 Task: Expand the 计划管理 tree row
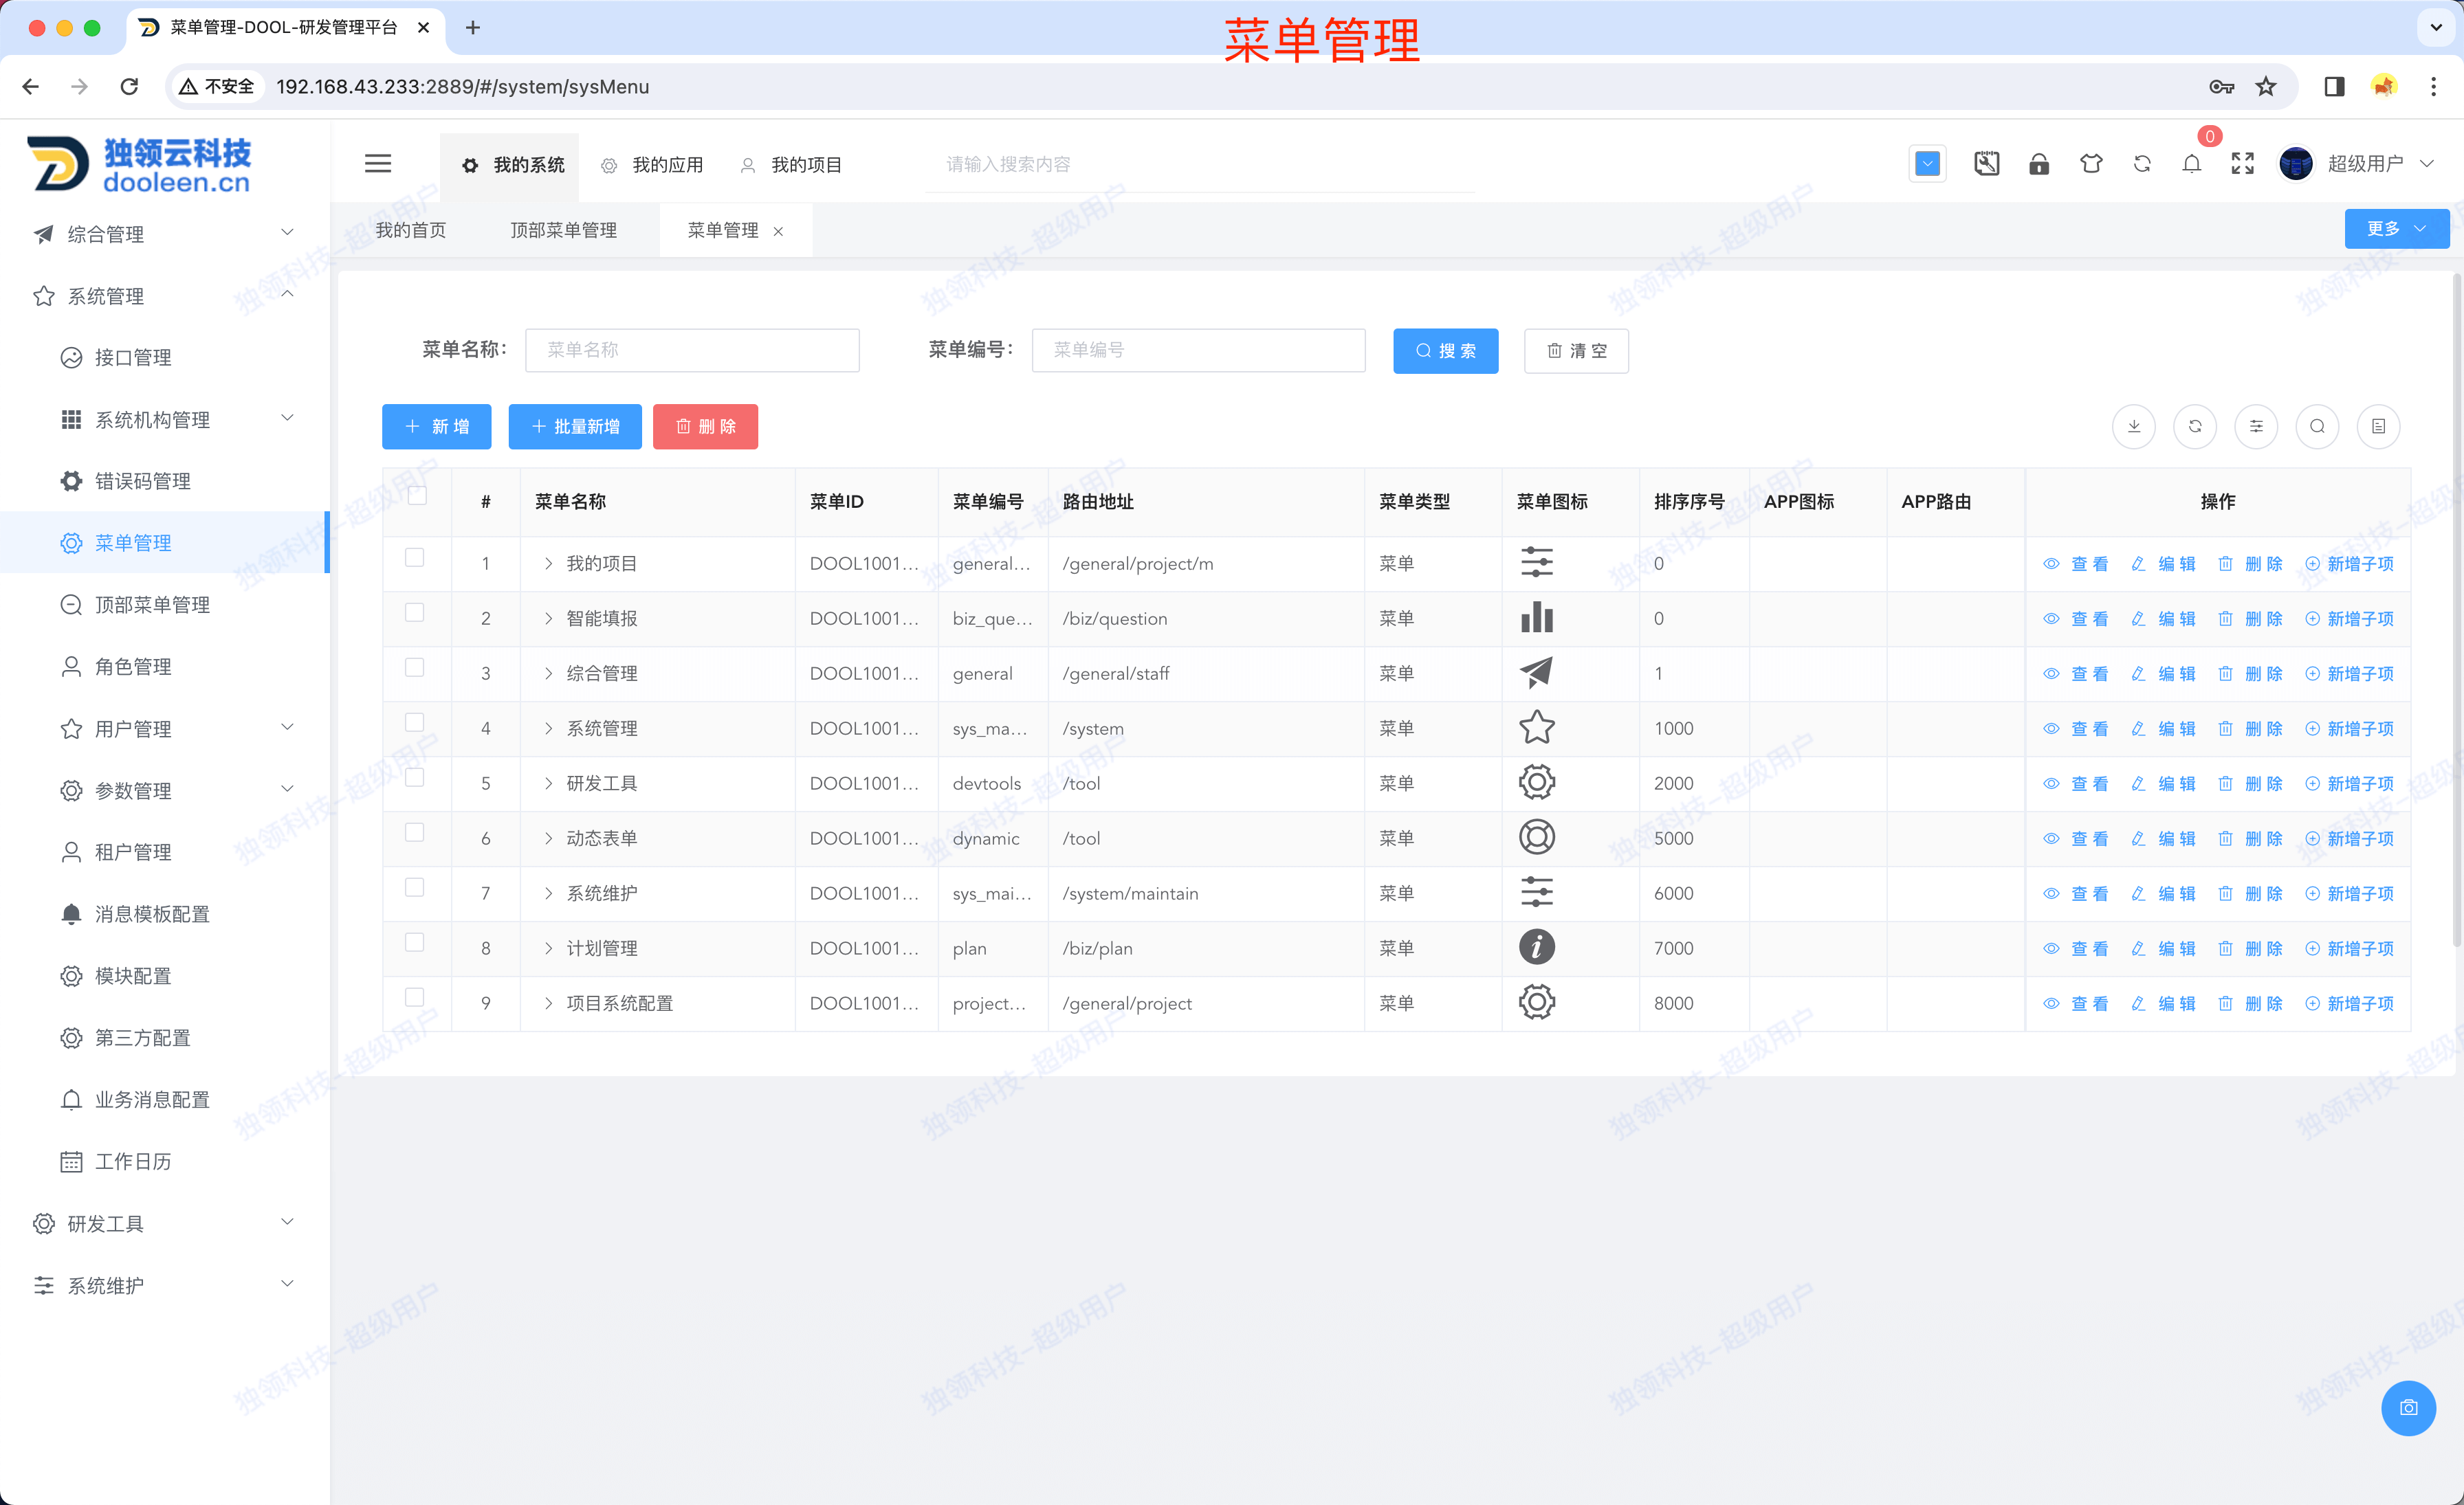tap(548, 948)
